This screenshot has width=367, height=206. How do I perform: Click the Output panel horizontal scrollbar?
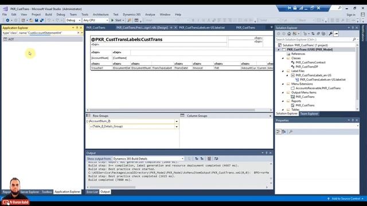click(112, 187)
